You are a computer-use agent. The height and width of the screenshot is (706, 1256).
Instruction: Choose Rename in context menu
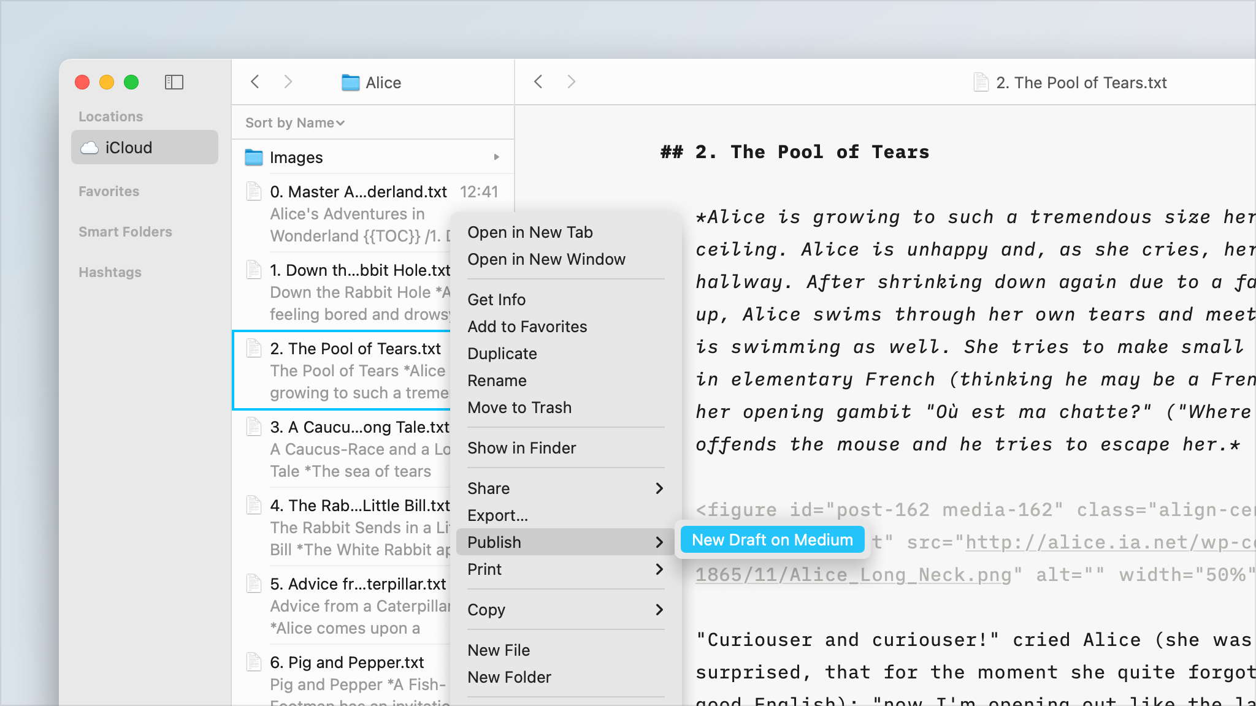coord(565,381)
